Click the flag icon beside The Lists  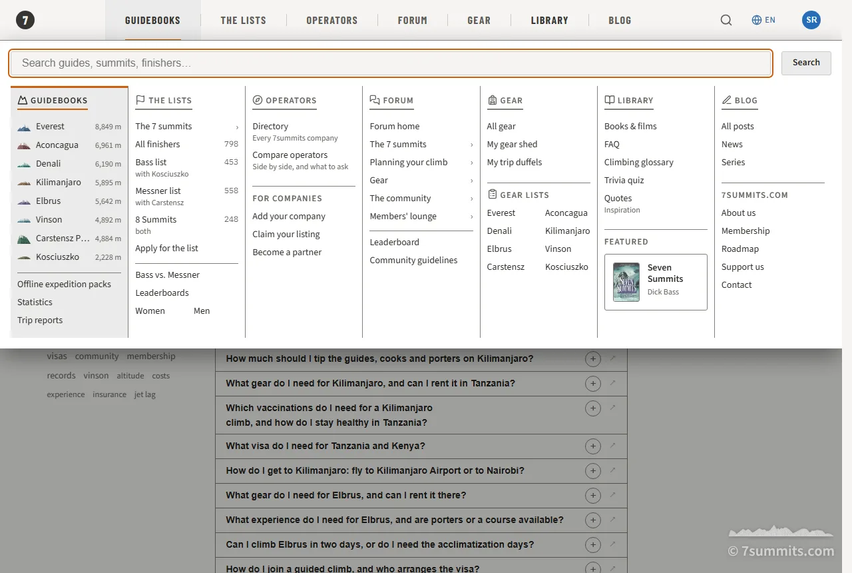pyautogui.click(x=140, y=101)
